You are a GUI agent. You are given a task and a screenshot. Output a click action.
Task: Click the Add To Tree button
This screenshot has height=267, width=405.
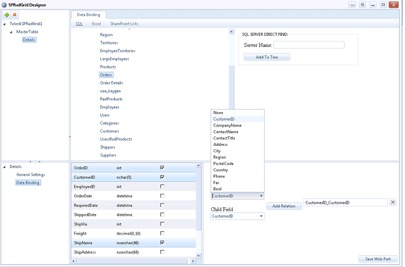[267, 57]
